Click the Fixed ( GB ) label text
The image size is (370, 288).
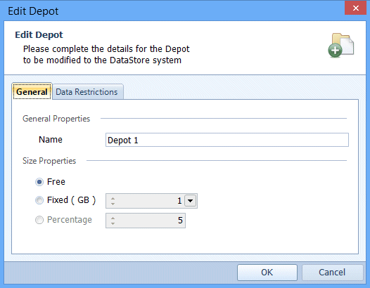pos(71,200)
